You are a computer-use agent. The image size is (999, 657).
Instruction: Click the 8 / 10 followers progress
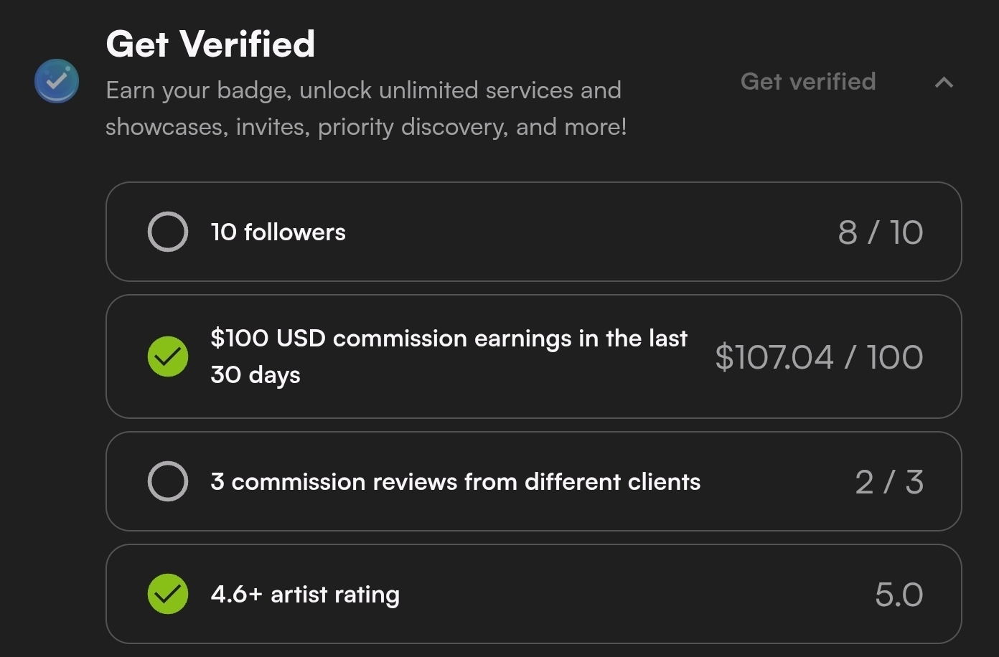[880, 232]
